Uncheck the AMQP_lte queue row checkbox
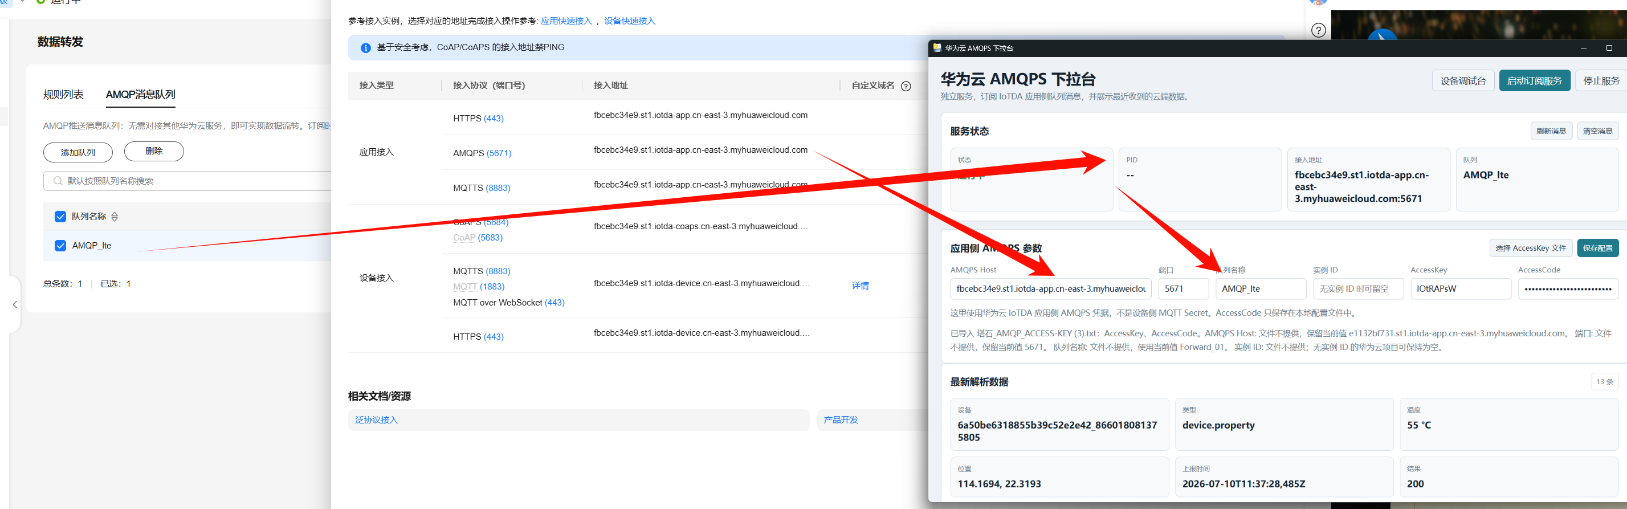 point(60,246)
